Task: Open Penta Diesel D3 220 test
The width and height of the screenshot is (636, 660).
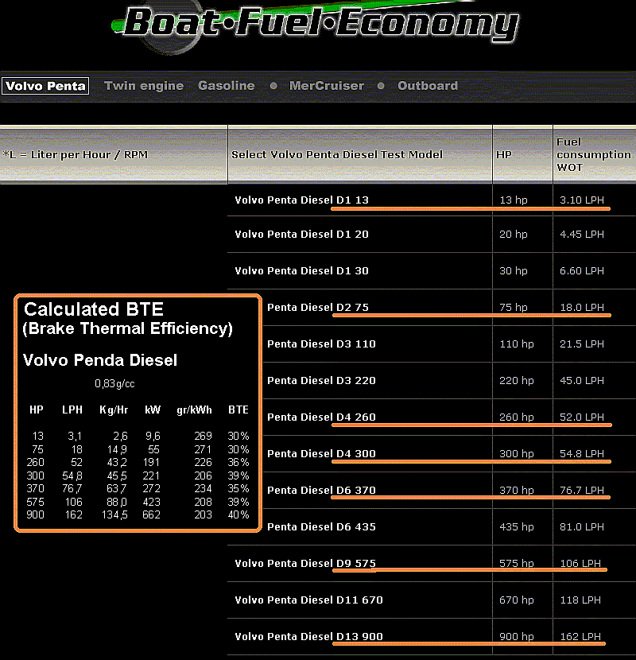Action: (321, 381)
